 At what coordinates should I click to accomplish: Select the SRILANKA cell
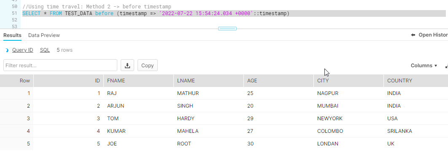coord(416,131)
